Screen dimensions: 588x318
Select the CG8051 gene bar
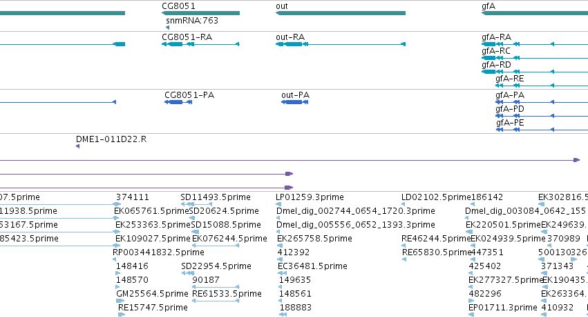click(x=200, y=13)
